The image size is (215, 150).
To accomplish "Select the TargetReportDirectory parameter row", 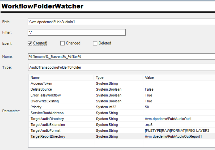I will coord(48,136).
